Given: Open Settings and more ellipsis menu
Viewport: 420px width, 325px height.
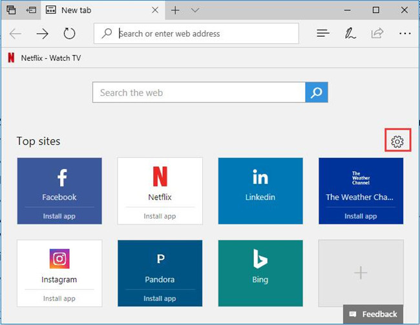Looking at the screenshot, I should click(404, 34).
